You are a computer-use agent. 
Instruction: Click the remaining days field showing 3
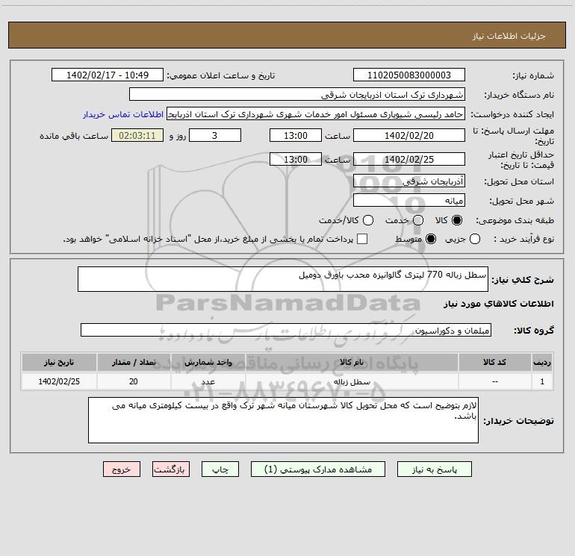(x=215, y=136)
